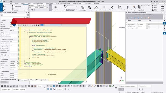The width and height of the screenshot is (166, 93).
Task: Click the Переход button in ribbon
Action: 141,9
